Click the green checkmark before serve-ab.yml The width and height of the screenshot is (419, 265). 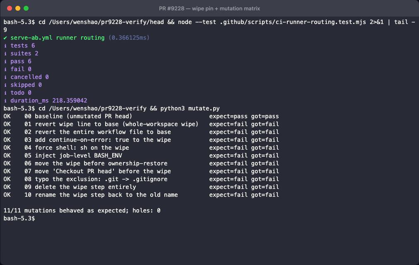coord(5,38)
